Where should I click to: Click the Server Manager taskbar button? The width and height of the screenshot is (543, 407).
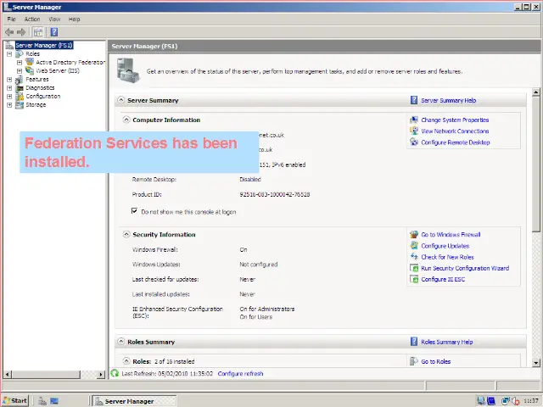coord(134,401)
